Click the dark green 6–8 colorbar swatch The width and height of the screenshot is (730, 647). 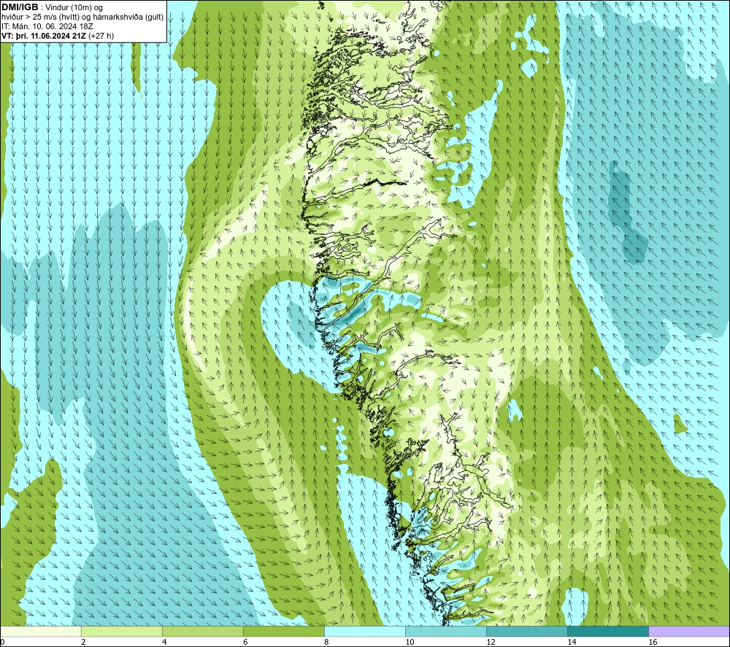tap(284, 631)
